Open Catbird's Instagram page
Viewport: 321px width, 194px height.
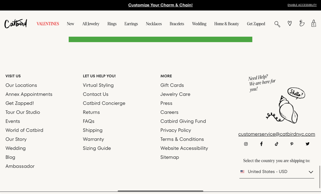click(x=246, y=144)
